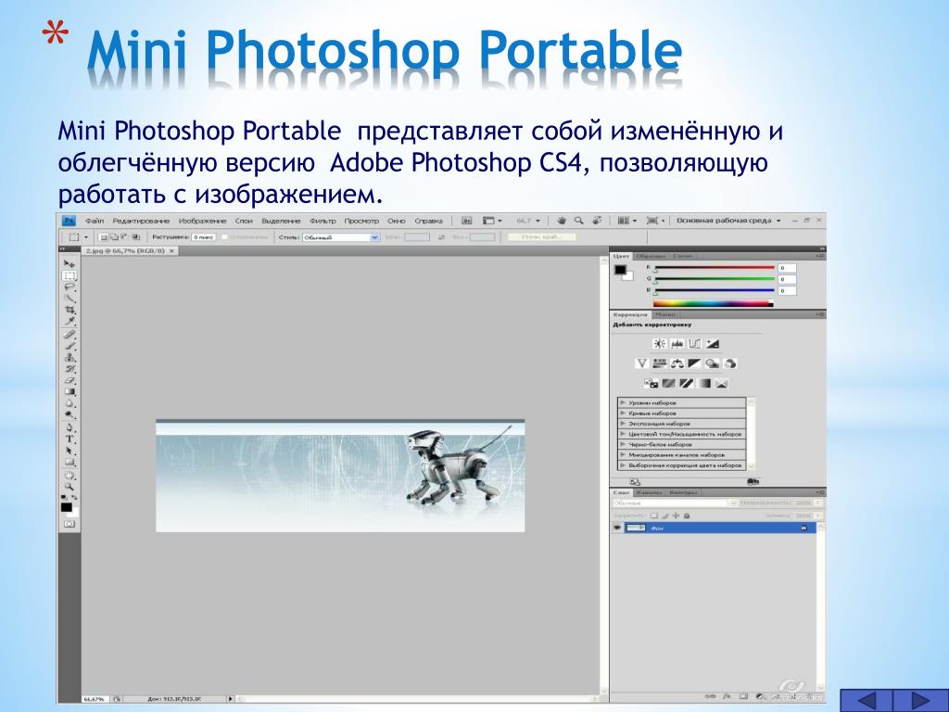Open the Файл menu

95,221
